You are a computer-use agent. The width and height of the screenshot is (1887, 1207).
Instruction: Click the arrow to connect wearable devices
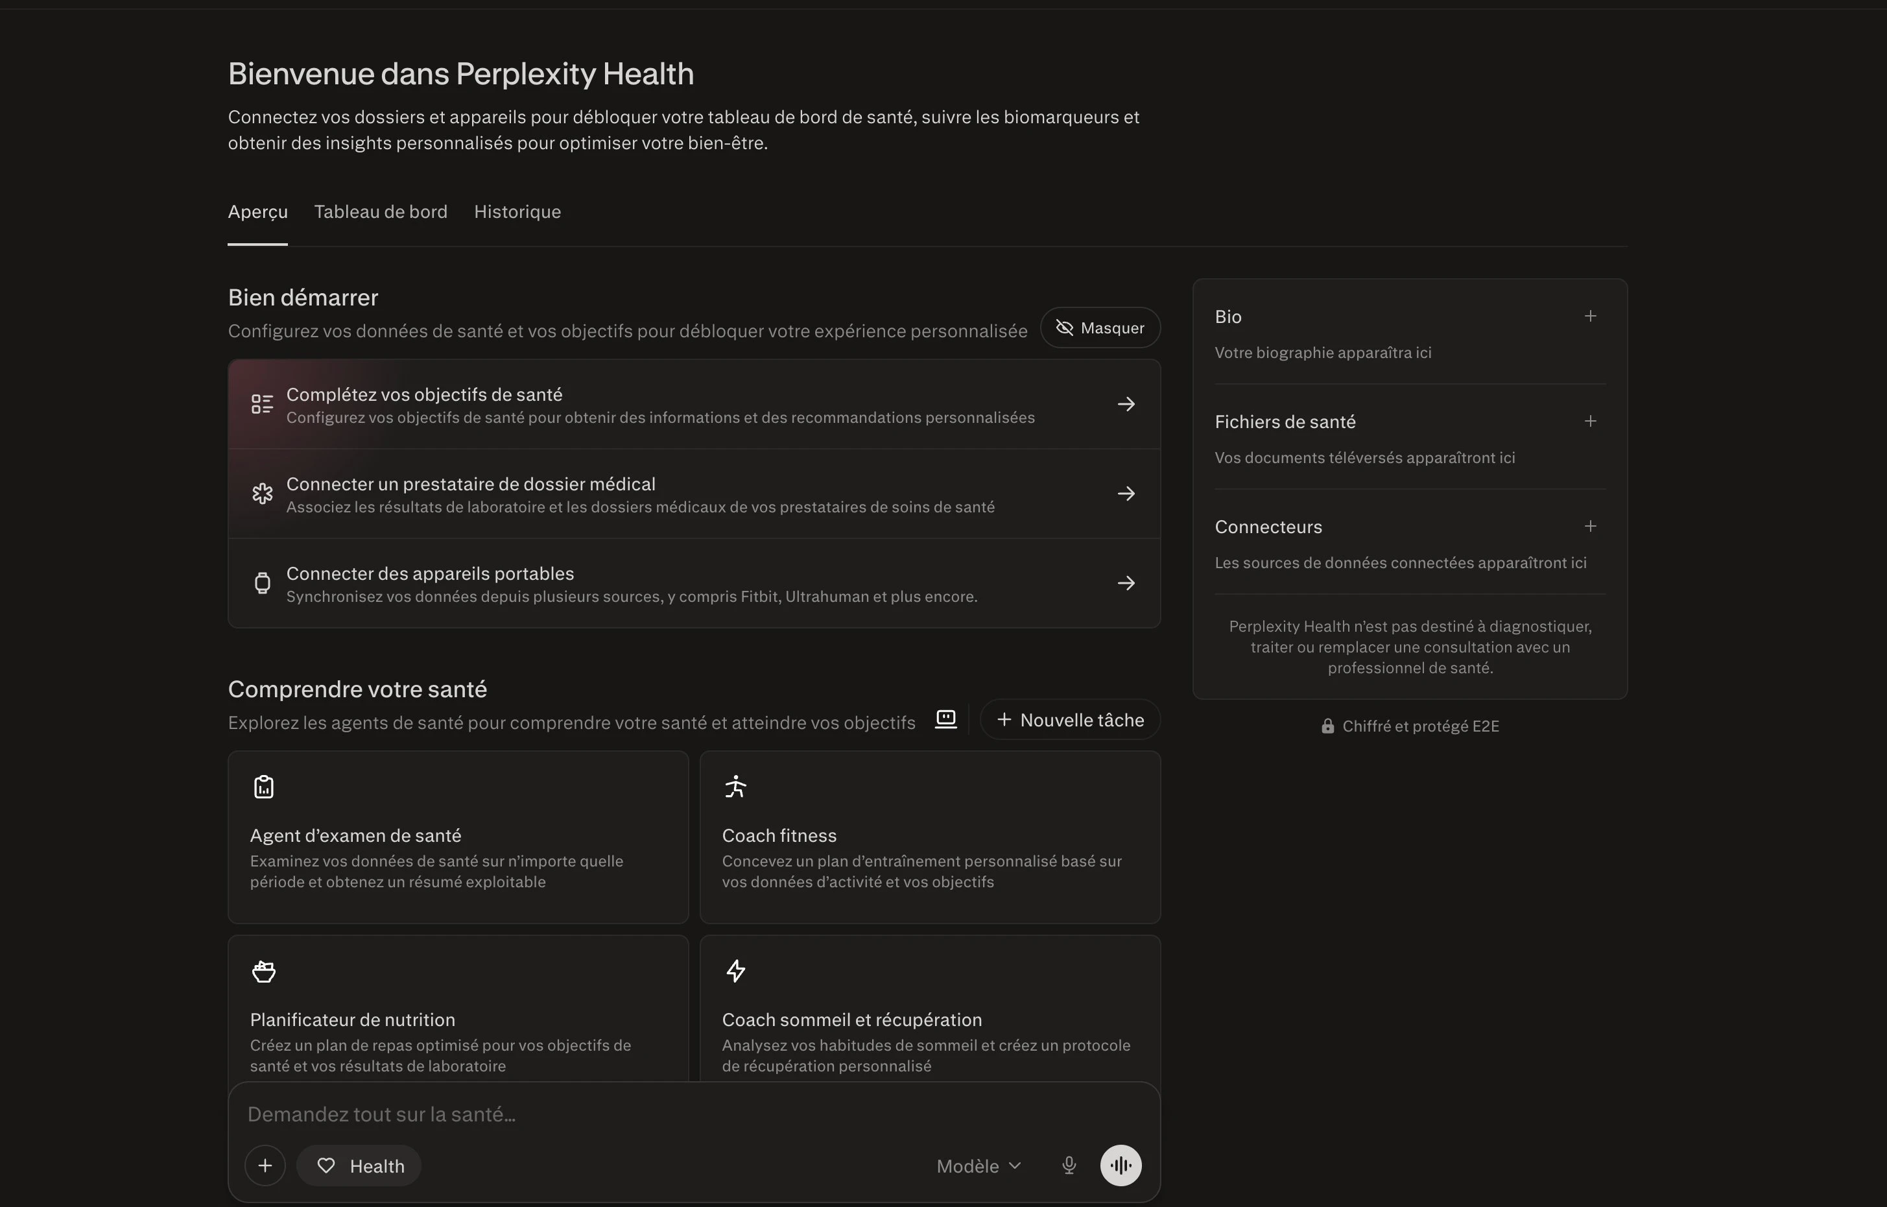(x=1126, y=582)
